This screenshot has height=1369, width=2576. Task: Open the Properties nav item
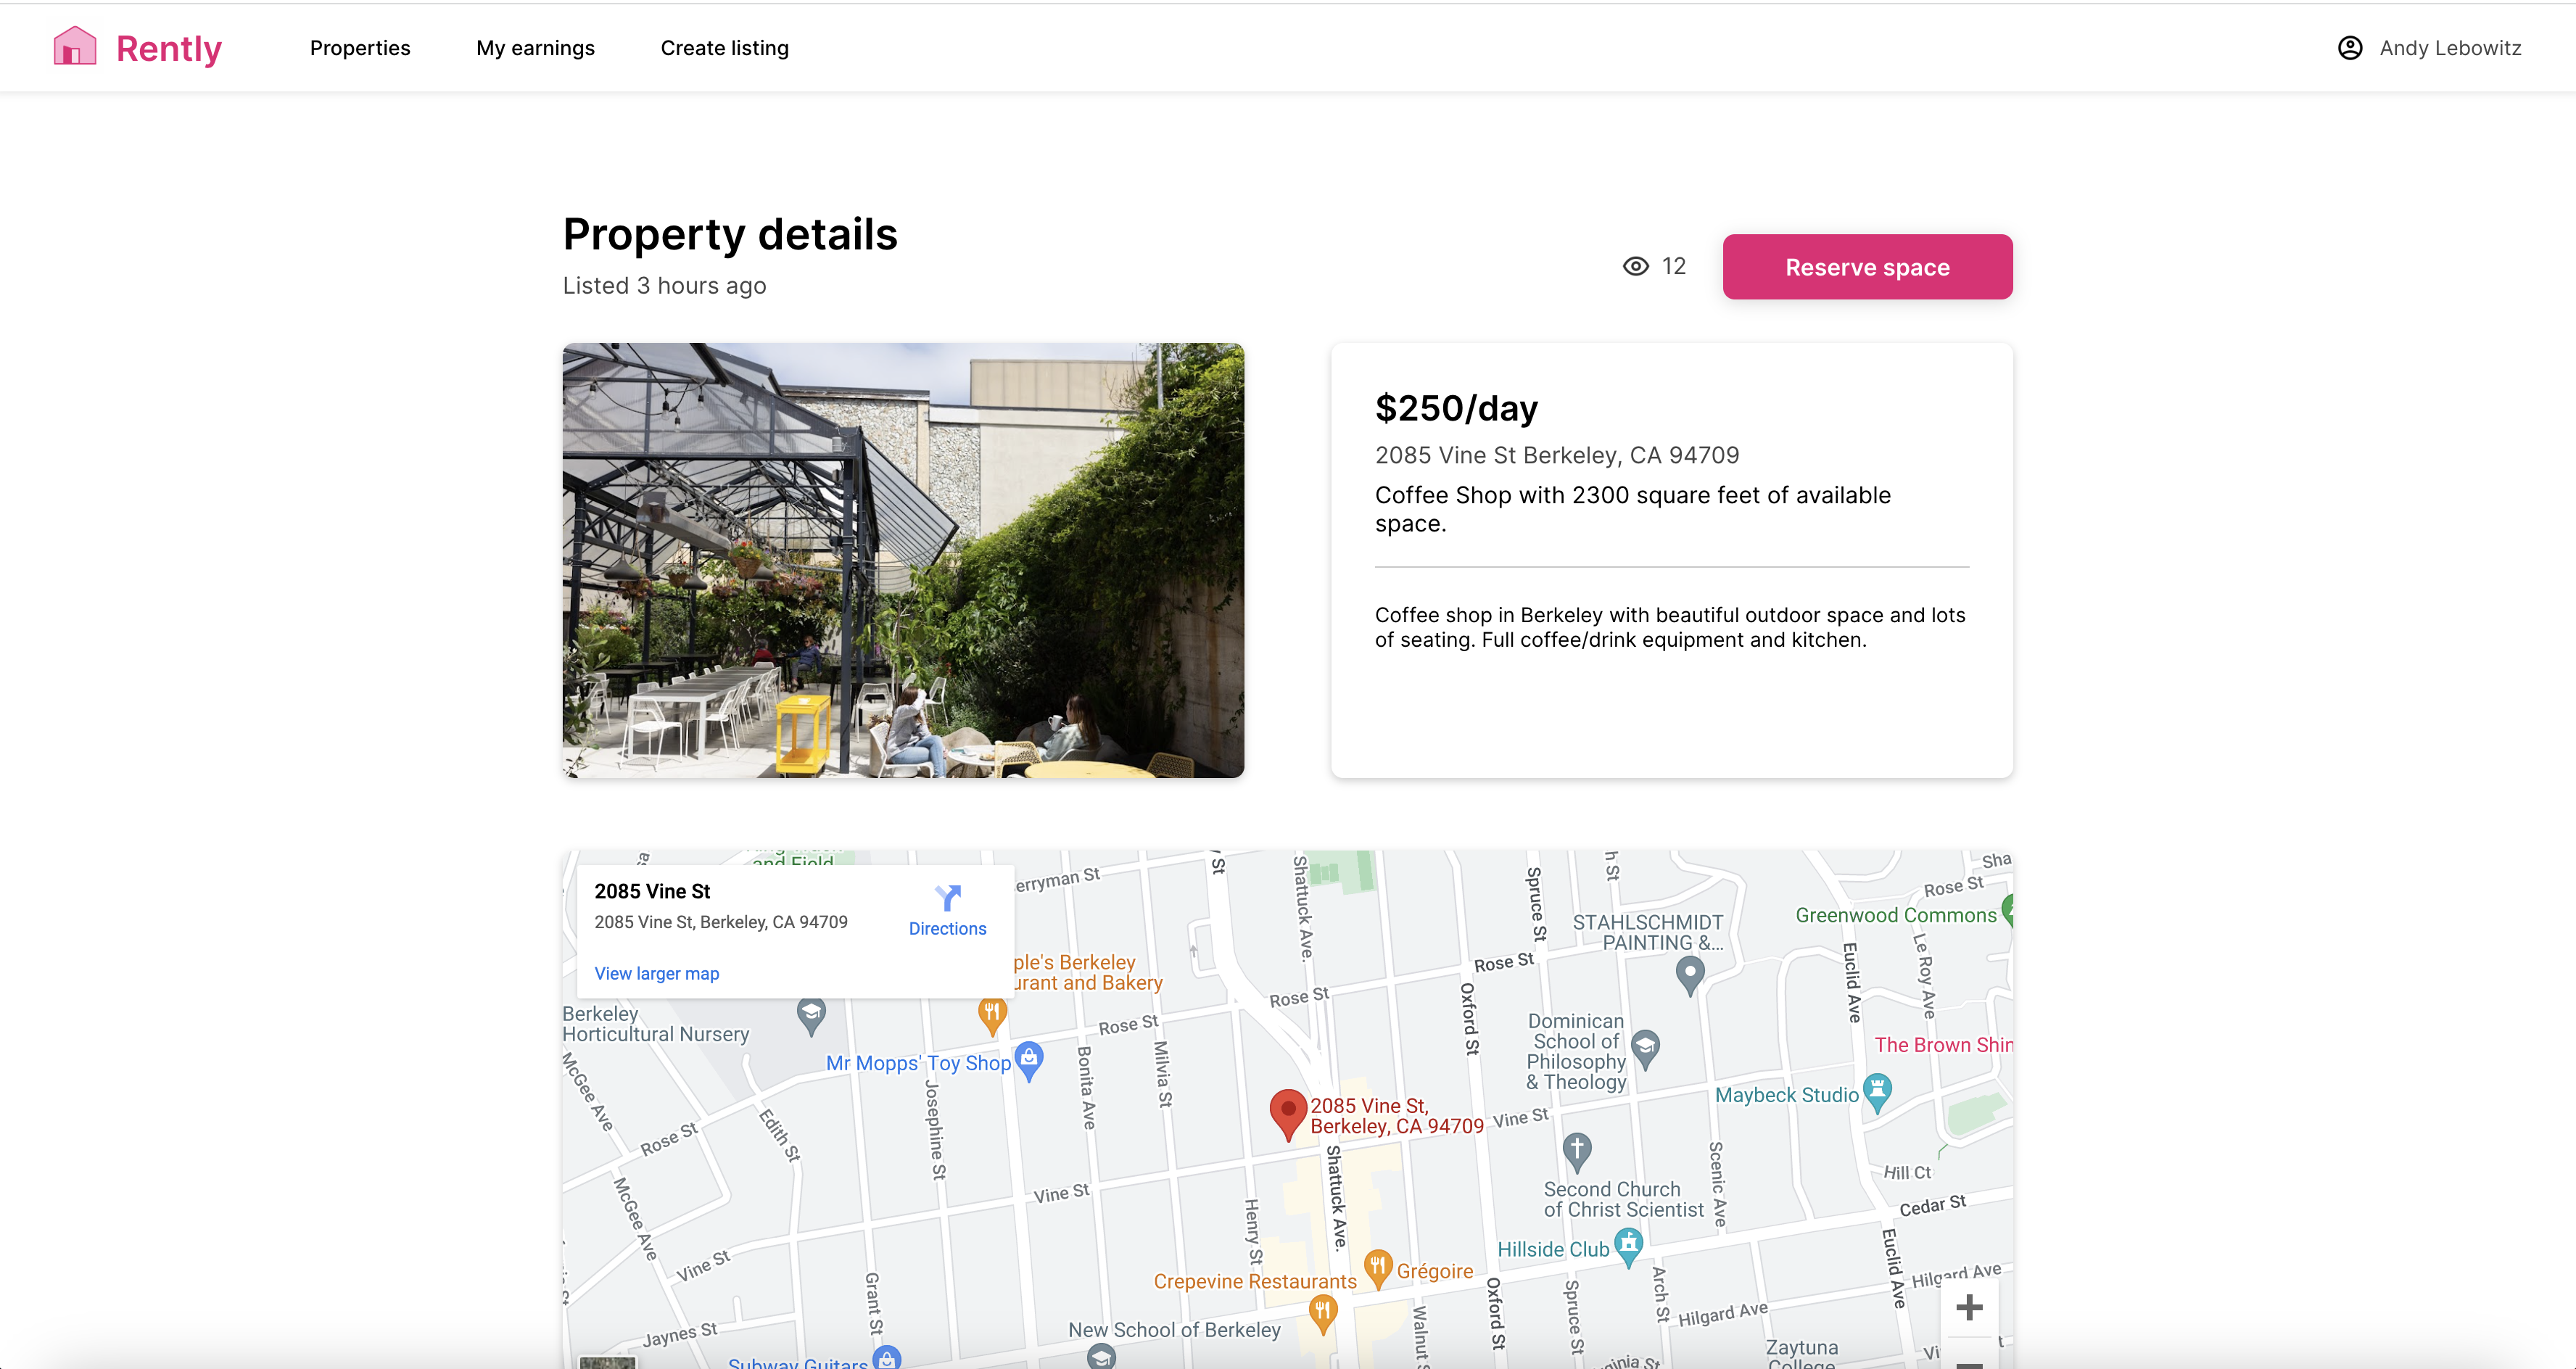360,48
